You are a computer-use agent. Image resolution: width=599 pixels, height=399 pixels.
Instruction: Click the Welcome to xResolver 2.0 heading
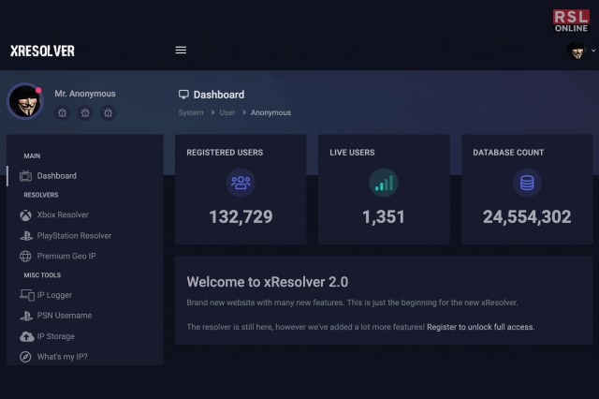(268, 282)
